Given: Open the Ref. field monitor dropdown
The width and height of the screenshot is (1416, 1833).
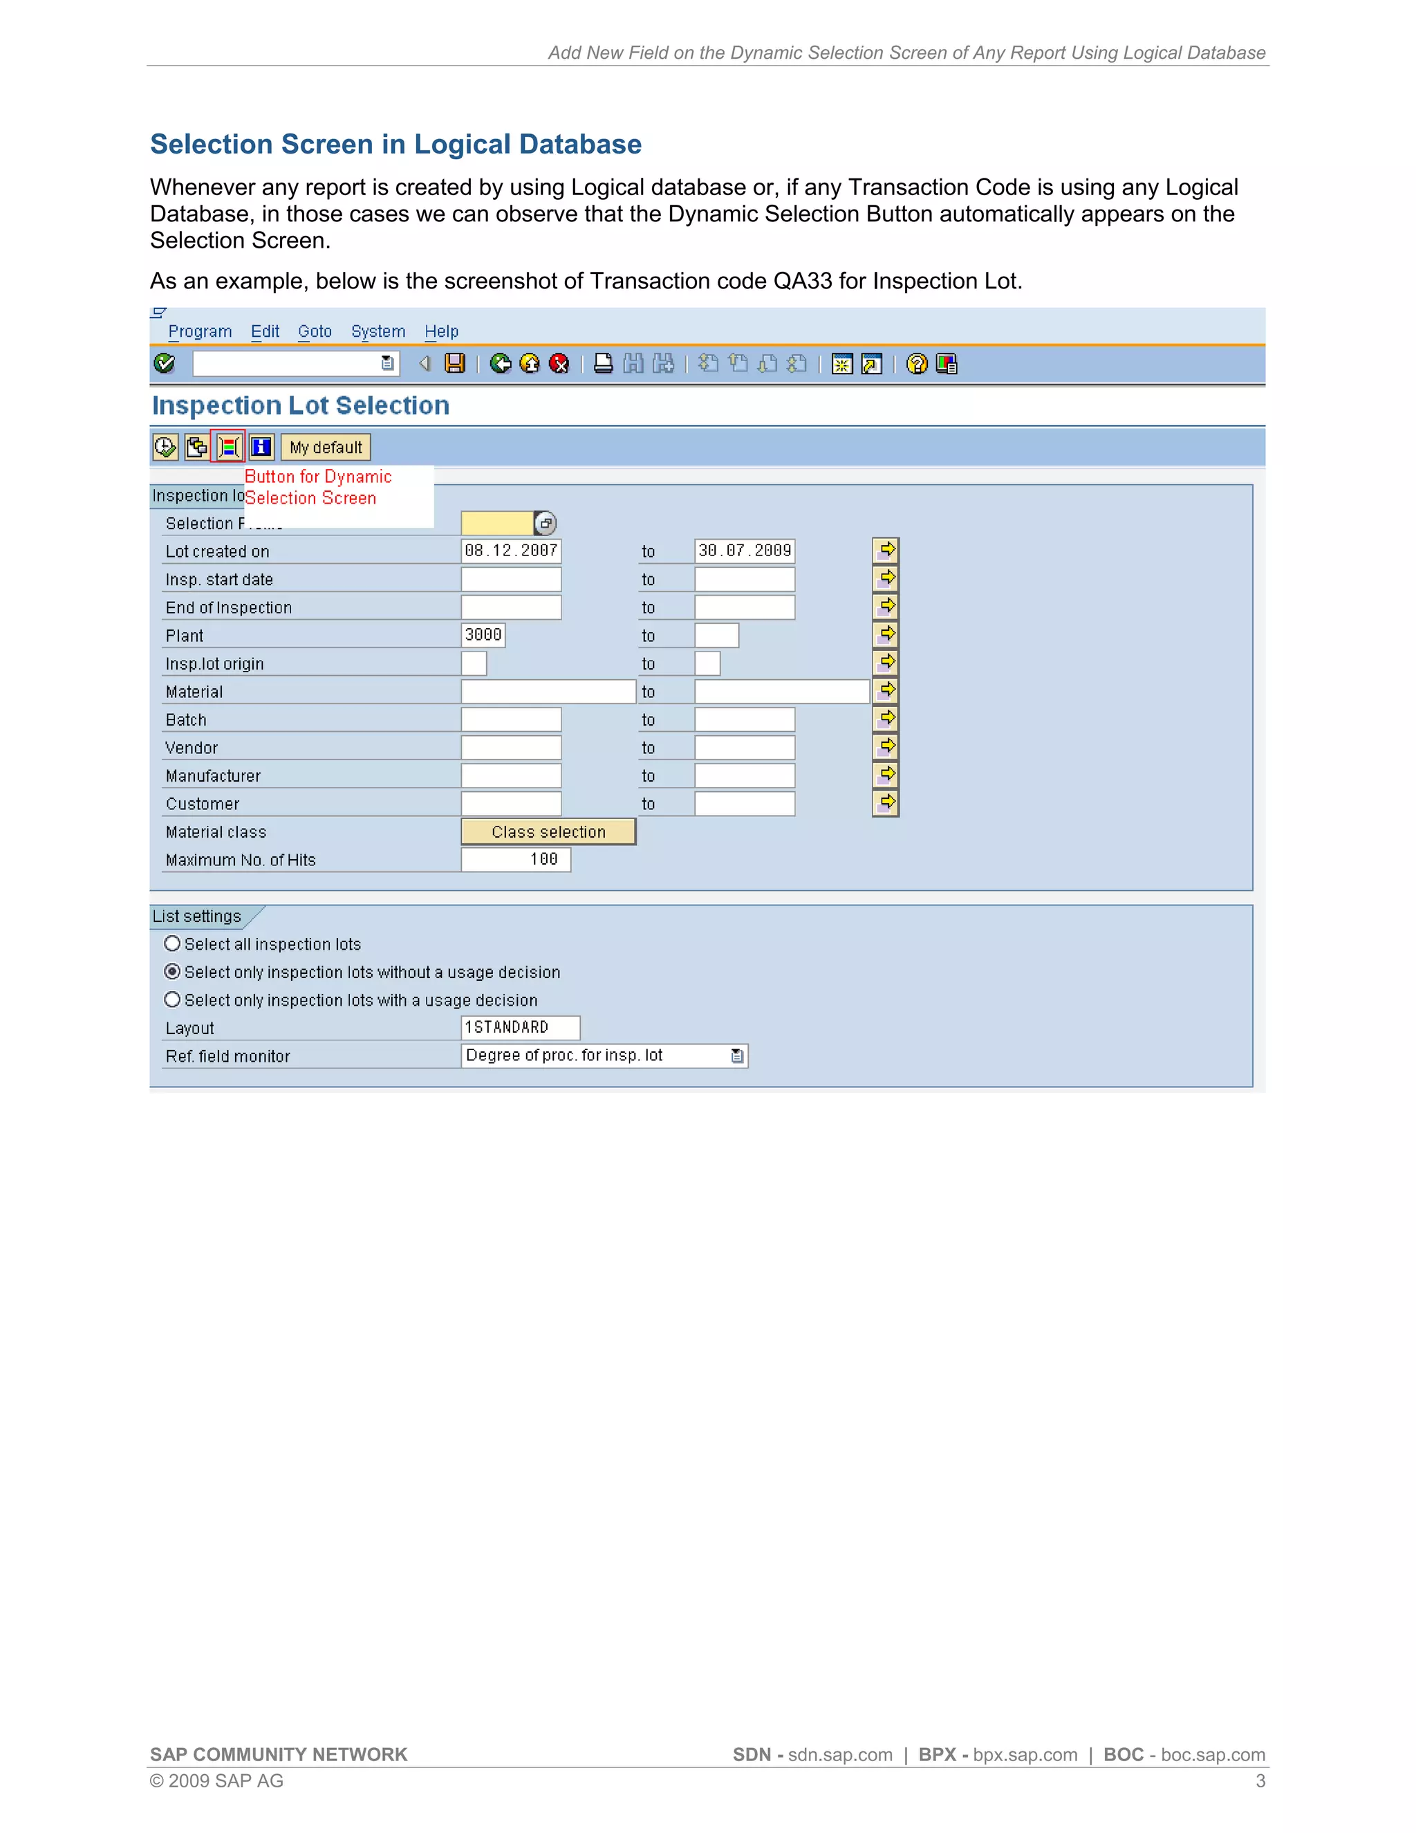Looking at the screenshot, I should click(737, 1056).
